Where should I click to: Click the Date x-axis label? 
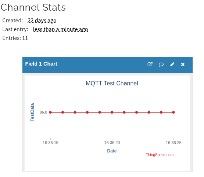112,151
